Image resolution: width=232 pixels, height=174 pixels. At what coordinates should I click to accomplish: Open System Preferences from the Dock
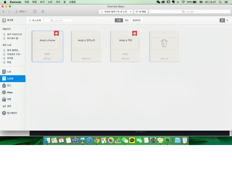click(153, 140)
